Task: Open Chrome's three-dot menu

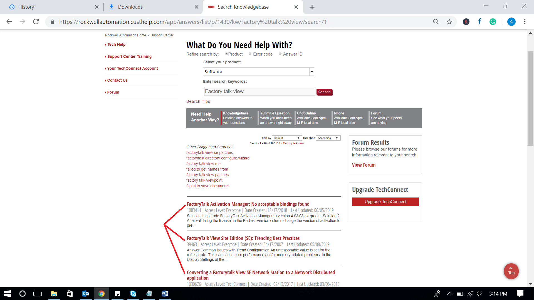Action: pyautogui.click(x=525, y=22)
